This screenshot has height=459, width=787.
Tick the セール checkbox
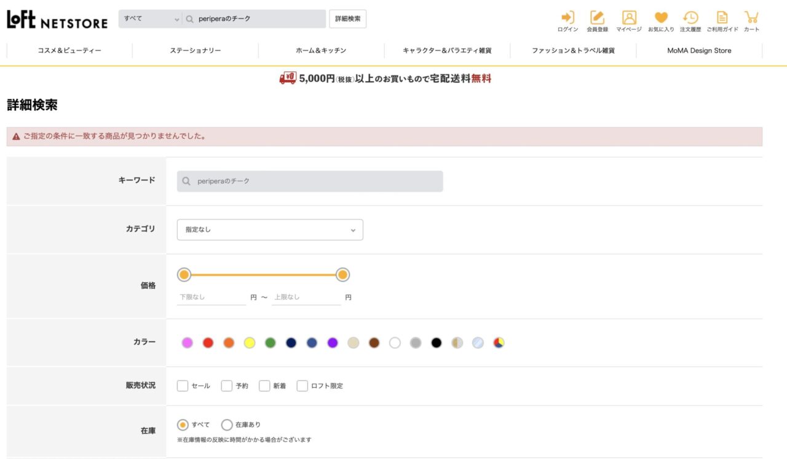[183, 386]
